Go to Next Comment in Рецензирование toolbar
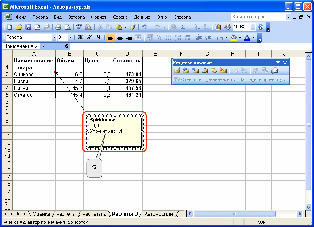This screenshot has width=314, height=227. coord(195,71)
